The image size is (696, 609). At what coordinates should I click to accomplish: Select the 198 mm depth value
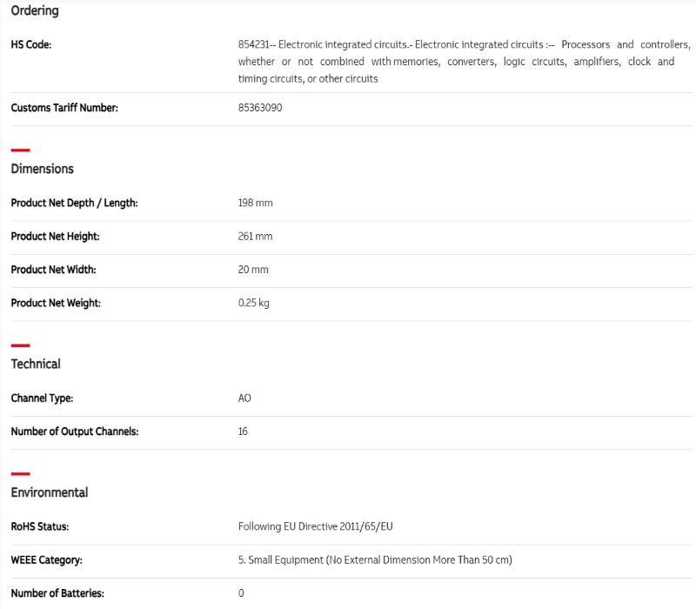coord(255,203)
